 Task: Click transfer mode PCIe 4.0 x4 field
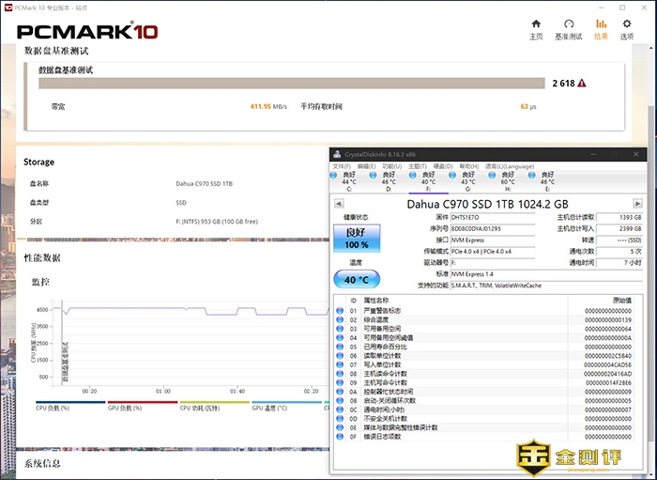(x=493, y=252)
